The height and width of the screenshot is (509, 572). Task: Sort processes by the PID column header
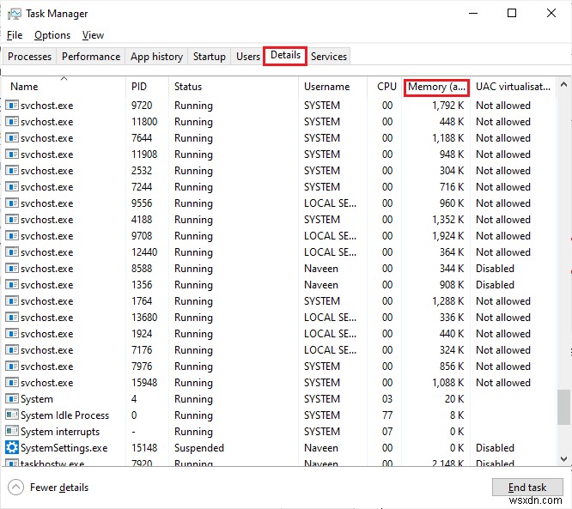coord(139,87)
